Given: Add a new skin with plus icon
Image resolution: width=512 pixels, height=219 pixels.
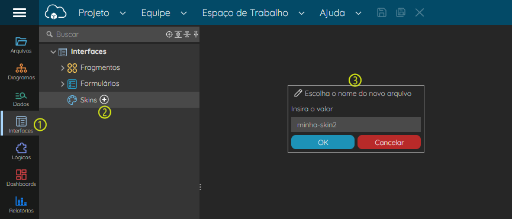Looking at the screenshot, I should coord(104,99).
